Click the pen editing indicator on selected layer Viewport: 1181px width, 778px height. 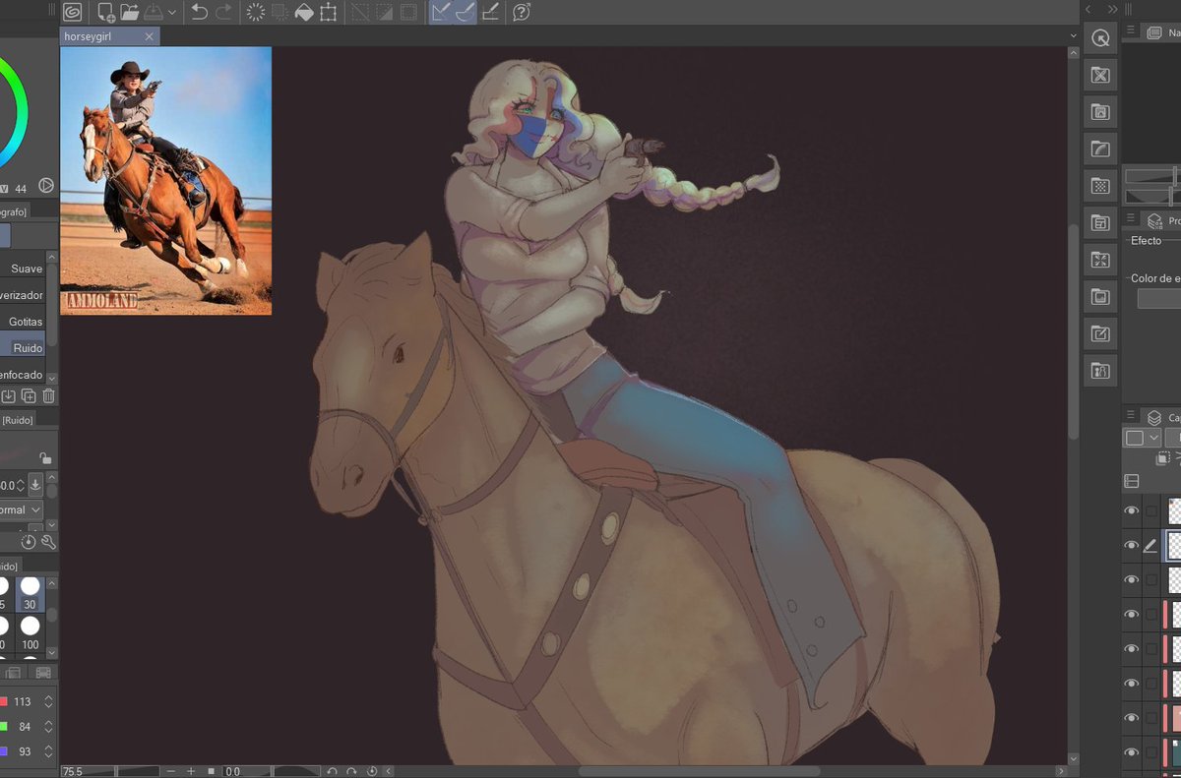point(1150,545)
